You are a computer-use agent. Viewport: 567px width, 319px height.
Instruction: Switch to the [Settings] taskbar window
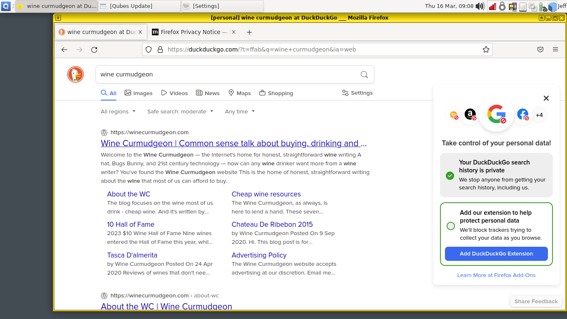tap(222, 6)
